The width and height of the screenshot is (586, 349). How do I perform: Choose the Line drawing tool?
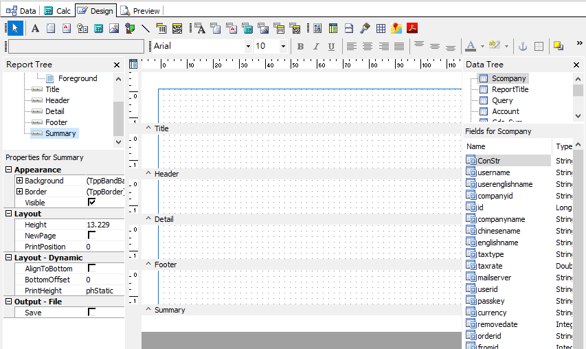tap(146, 28)
